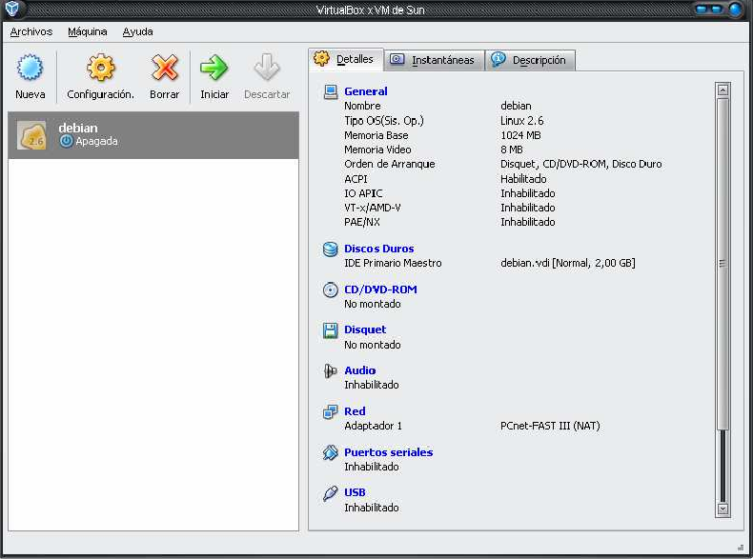Open the Máquina menu
Image resolution: width=753 pixels, height=559 pixels.
point(88,31)
